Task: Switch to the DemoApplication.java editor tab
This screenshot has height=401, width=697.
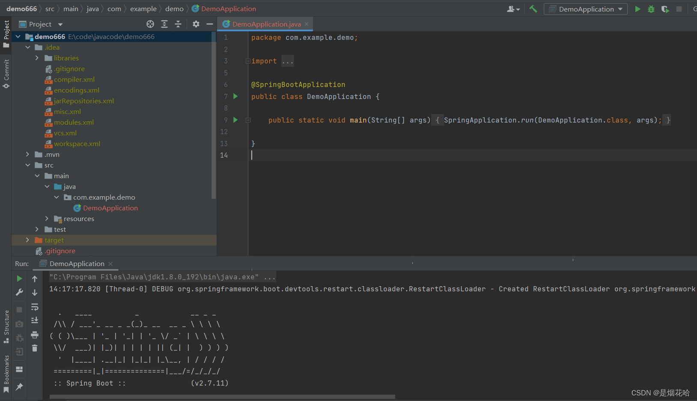Action: click(x=266, y=24)
